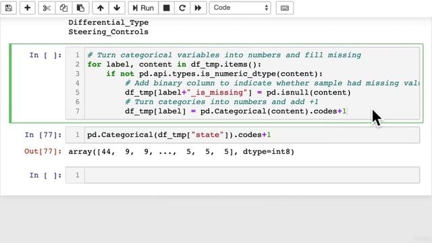Click the 'Differential_Type' output line
Screen dimensions: 432x243
109,22
